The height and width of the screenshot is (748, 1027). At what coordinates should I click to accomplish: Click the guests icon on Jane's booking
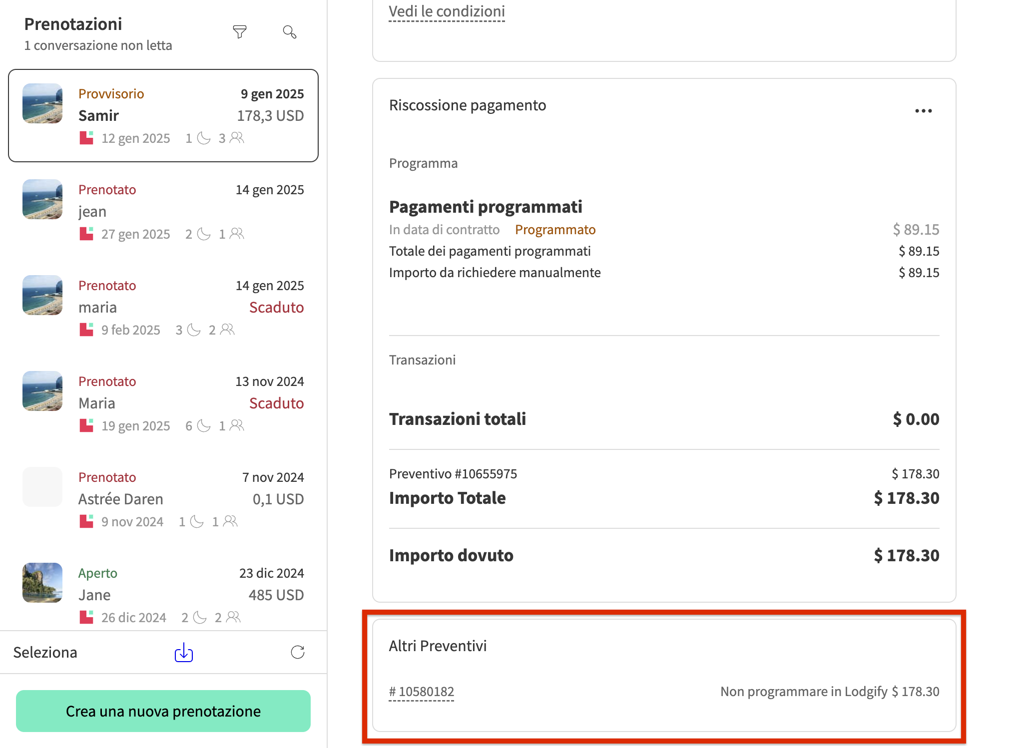click(x=233, y=617)
